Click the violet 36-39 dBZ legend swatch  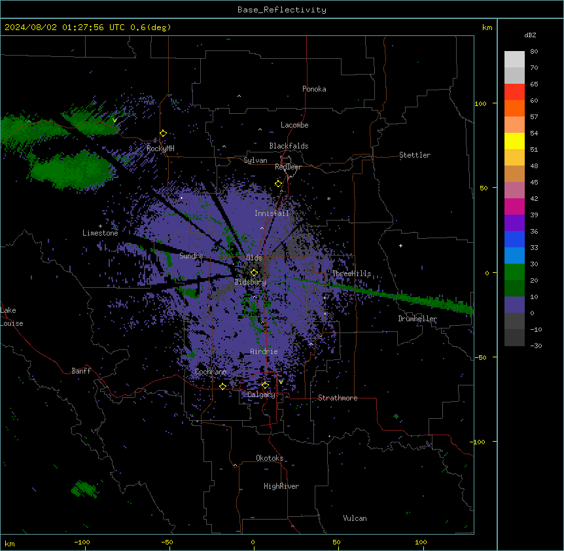pos(514,223)
